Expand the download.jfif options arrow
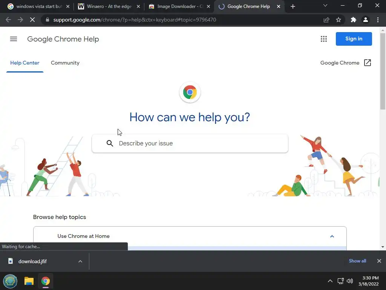This screenshot has width=386, height=290. pos(80,261)
